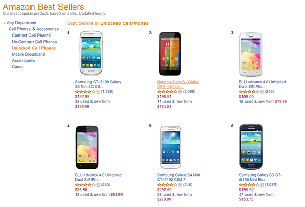Select Mobile Broadband in sidebar

pyautogui.click(x=28, y=54)
